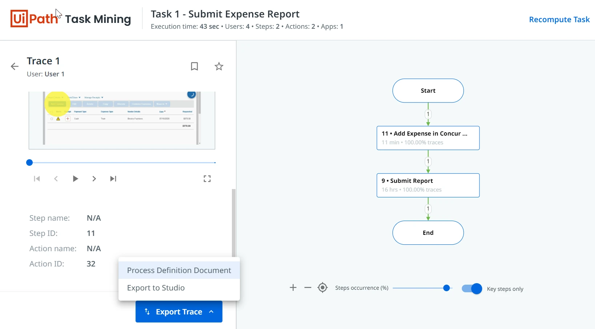
Task: Click the Recompute Task link
Action: [559, 20]
